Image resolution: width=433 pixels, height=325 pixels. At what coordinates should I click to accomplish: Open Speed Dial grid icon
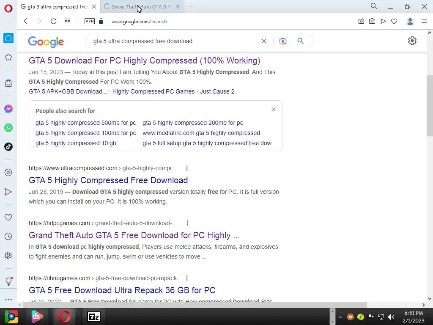click(x=67, y=21)
